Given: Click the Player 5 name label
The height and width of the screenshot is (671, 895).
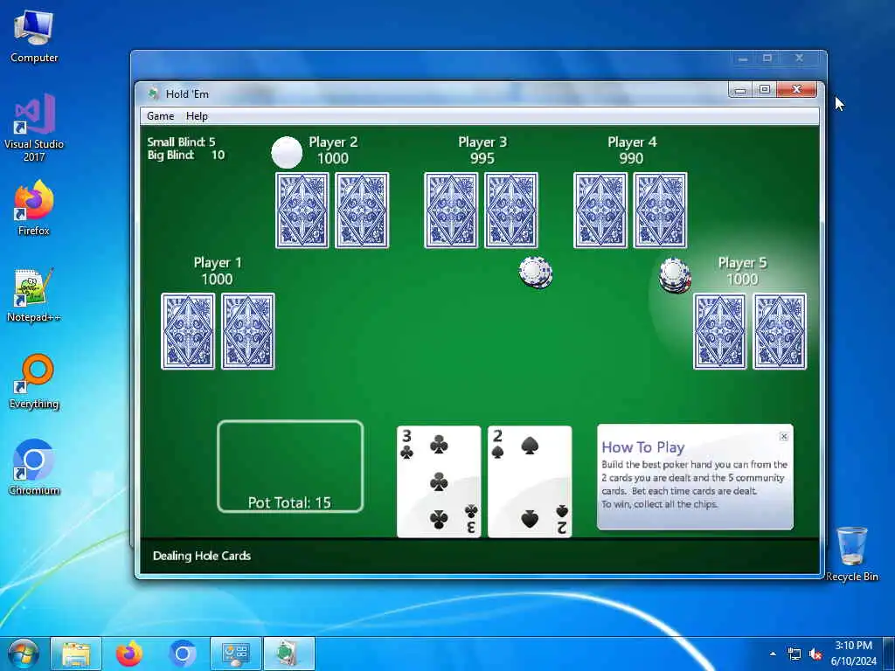Looking at the screenshot, I should [x=742, y=262].
